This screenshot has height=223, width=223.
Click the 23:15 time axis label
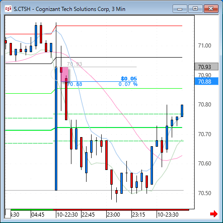139,215
